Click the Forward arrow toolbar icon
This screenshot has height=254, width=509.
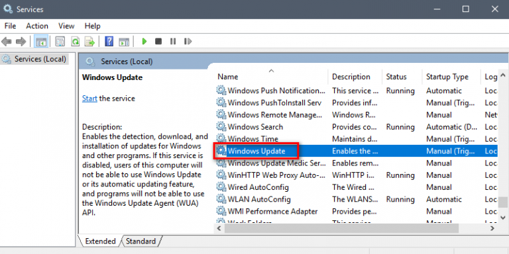coord(21,42)
